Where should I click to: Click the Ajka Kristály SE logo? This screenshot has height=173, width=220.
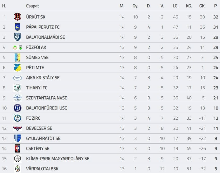(17, 78)
